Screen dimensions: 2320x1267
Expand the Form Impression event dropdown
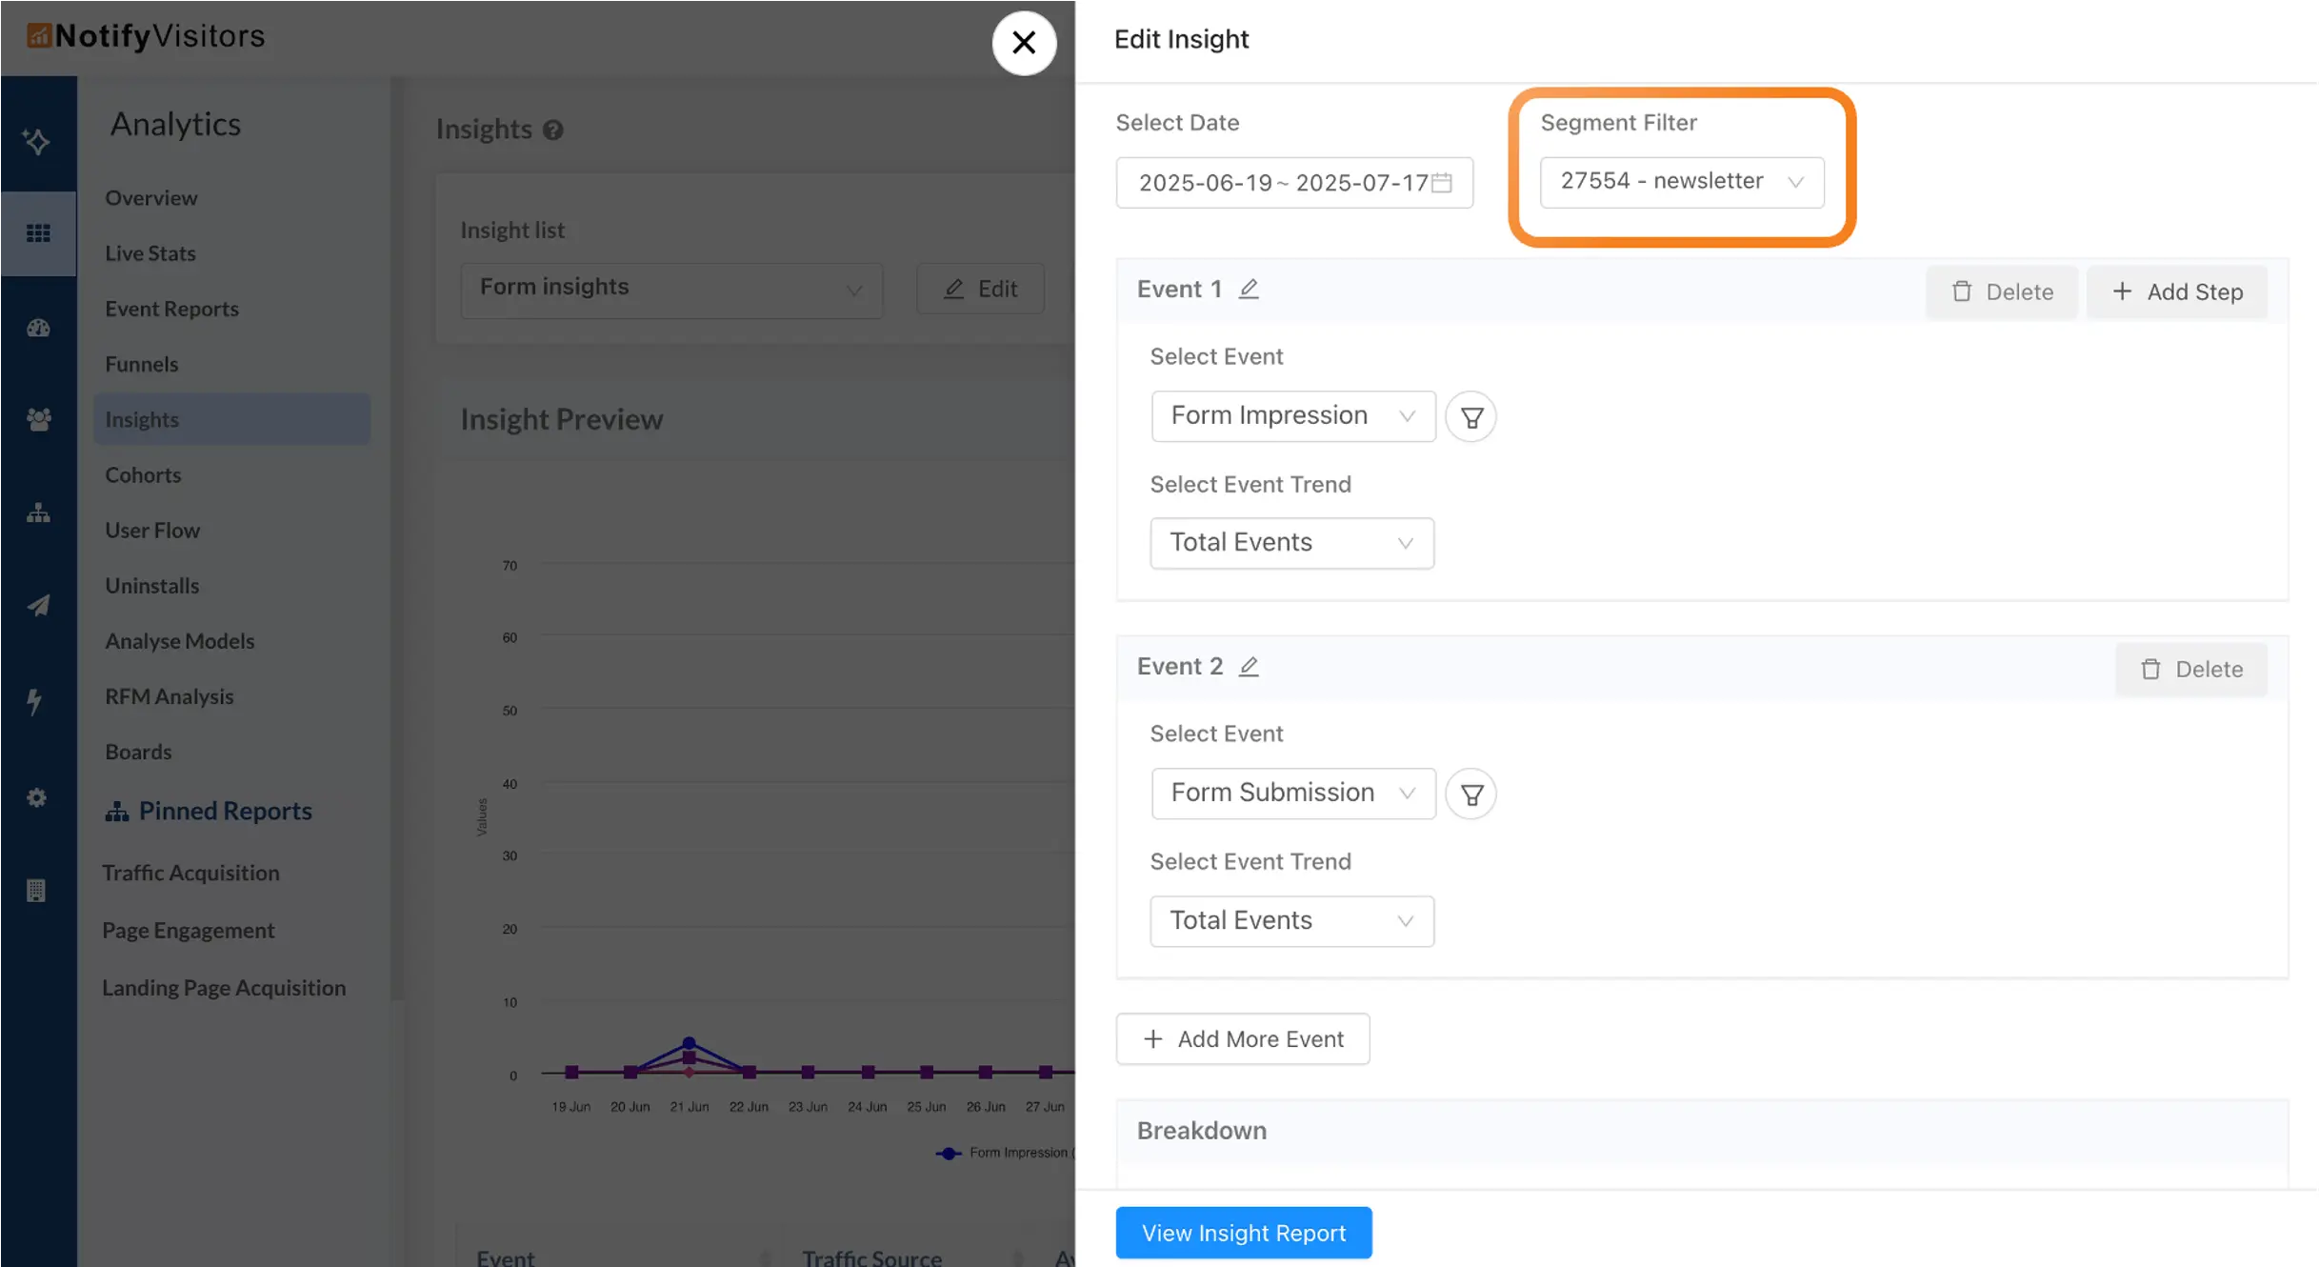pos(1292,416)
